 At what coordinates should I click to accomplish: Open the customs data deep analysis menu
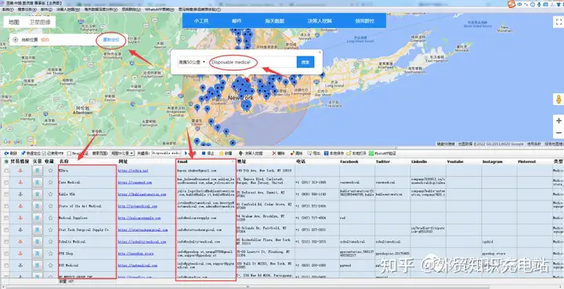tap(101, 9)
